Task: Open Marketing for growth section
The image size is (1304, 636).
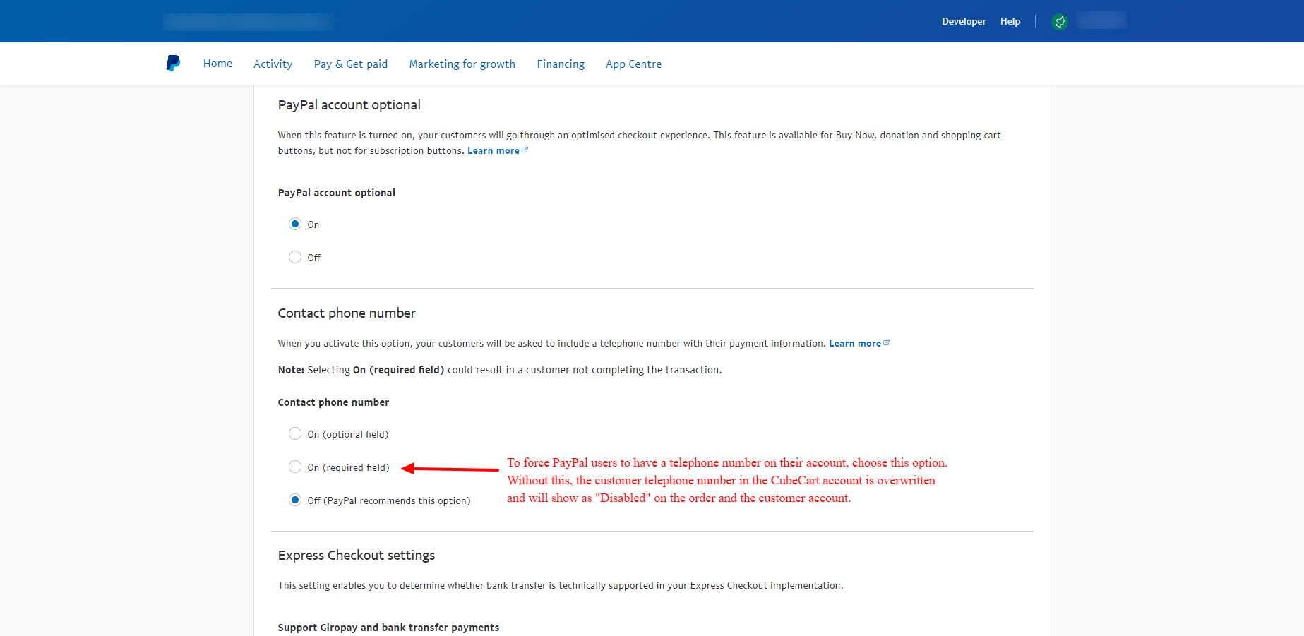Action: pyautogui.click(x=462, y=64)
